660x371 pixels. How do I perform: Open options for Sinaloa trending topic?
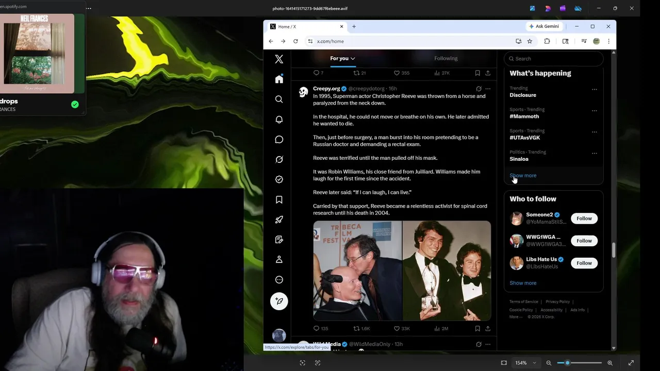coord(595,153)
